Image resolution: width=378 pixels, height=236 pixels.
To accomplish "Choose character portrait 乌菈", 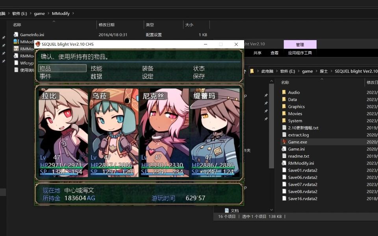I will 114,133.
